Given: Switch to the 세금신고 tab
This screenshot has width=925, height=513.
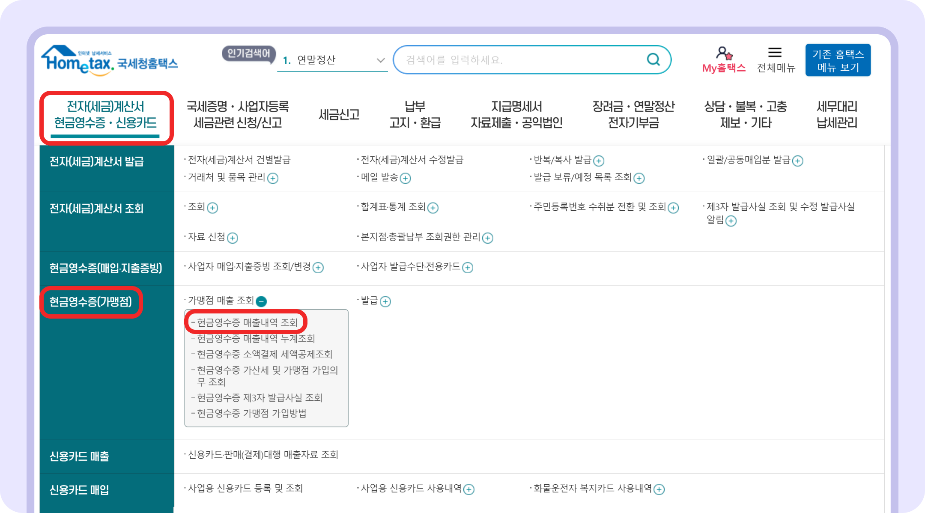Looking at the screenshot, I should [x=338, y=114].
